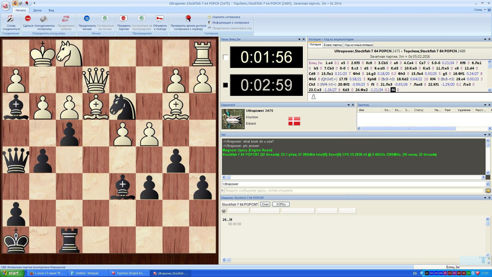
Task: Click first quick access toolbar board icon
Action: (x=15, y=3)
